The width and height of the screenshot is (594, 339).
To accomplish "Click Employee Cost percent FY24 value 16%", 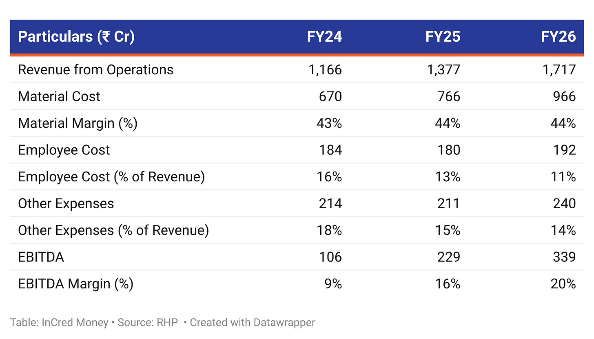I will point(329,177).
